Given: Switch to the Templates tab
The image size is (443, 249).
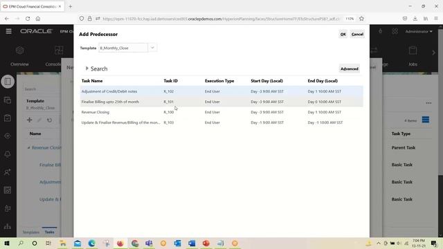Looking at the screenshot, I should (x=30, y=232).
